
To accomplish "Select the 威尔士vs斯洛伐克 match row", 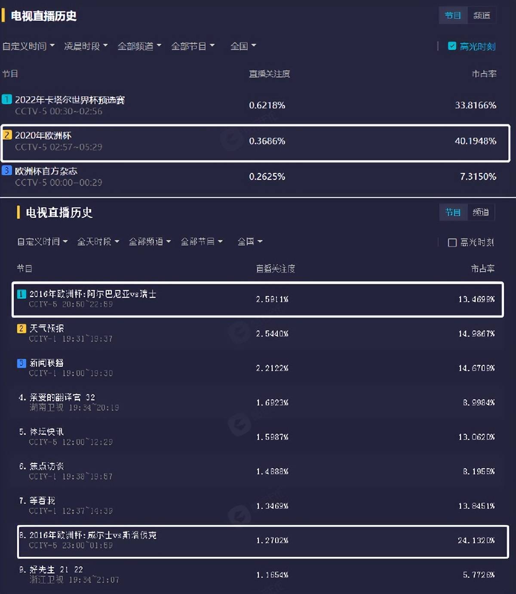I will 263,541.
